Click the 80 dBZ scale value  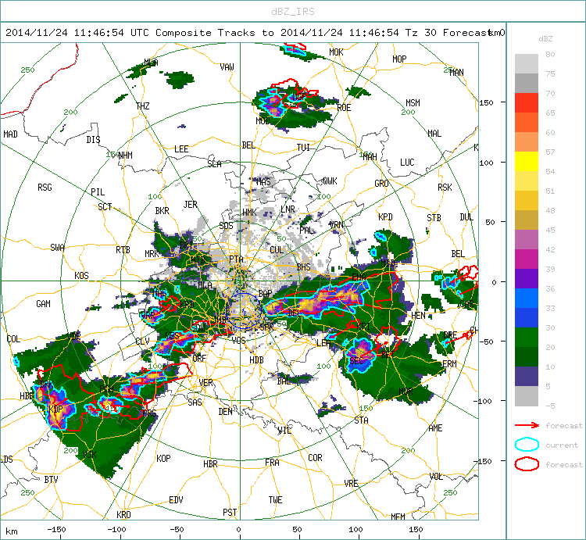pyautogui.click(x=550, y=54)
